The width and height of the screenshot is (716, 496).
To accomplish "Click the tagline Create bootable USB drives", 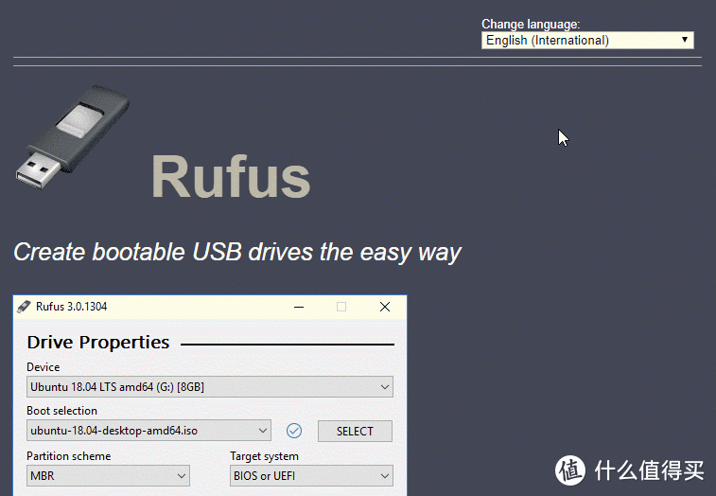I will (237, 253).
